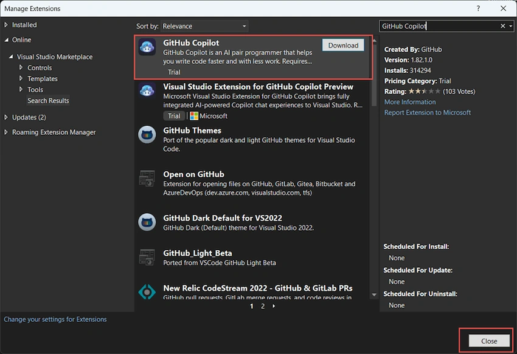The height and width of the screenshot is (354, 517).
Task: Expand the Roaming Extension Manager category
Action: point(6,132)
